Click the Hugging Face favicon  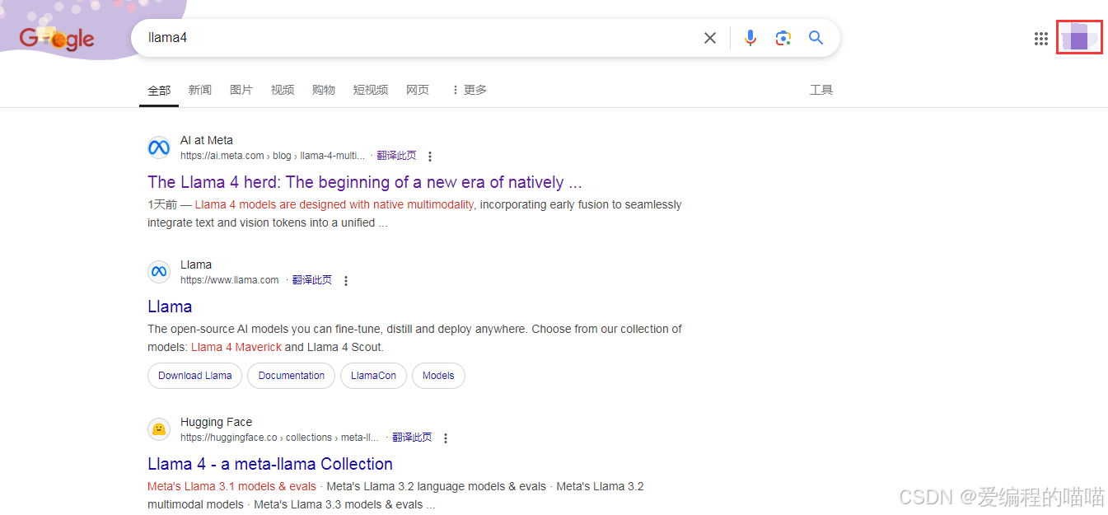point(159,429)
